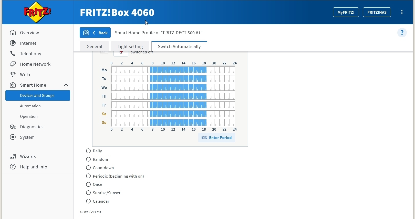Click the Smart Home power icon
The width and height of the screenshot is (415, 219).
coord(13,85)
